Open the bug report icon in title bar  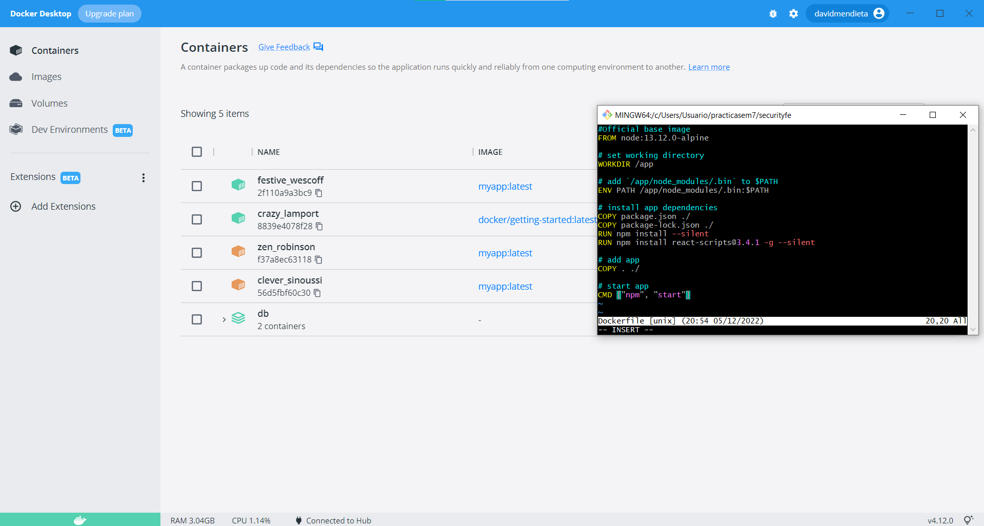[x=773, y=14]
